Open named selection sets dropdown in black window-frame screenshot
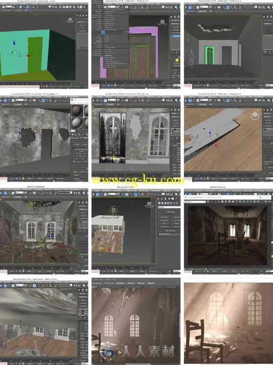This screenshot has height=365, width=273. coord(157,100)
